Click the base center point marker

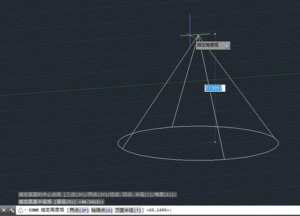tap(215, 142)
